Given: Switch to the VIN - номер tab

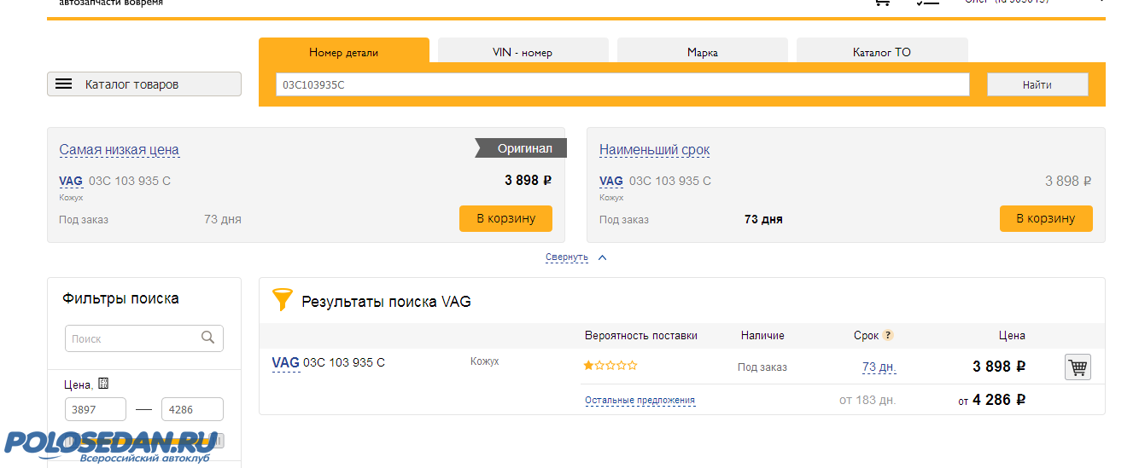Looking at the screenshot, I should point(523,52).
